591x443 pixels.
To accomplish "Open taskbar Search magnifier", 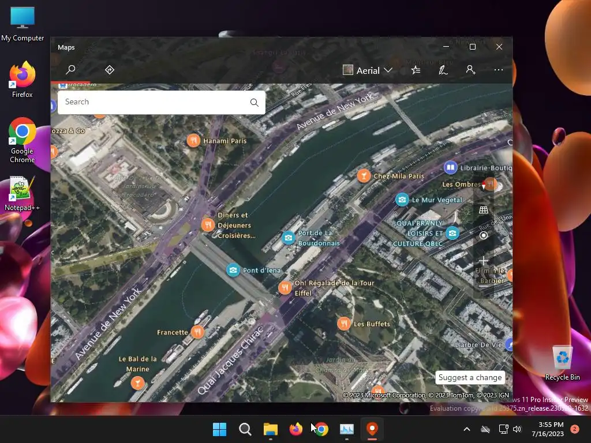I will point(245,429).
